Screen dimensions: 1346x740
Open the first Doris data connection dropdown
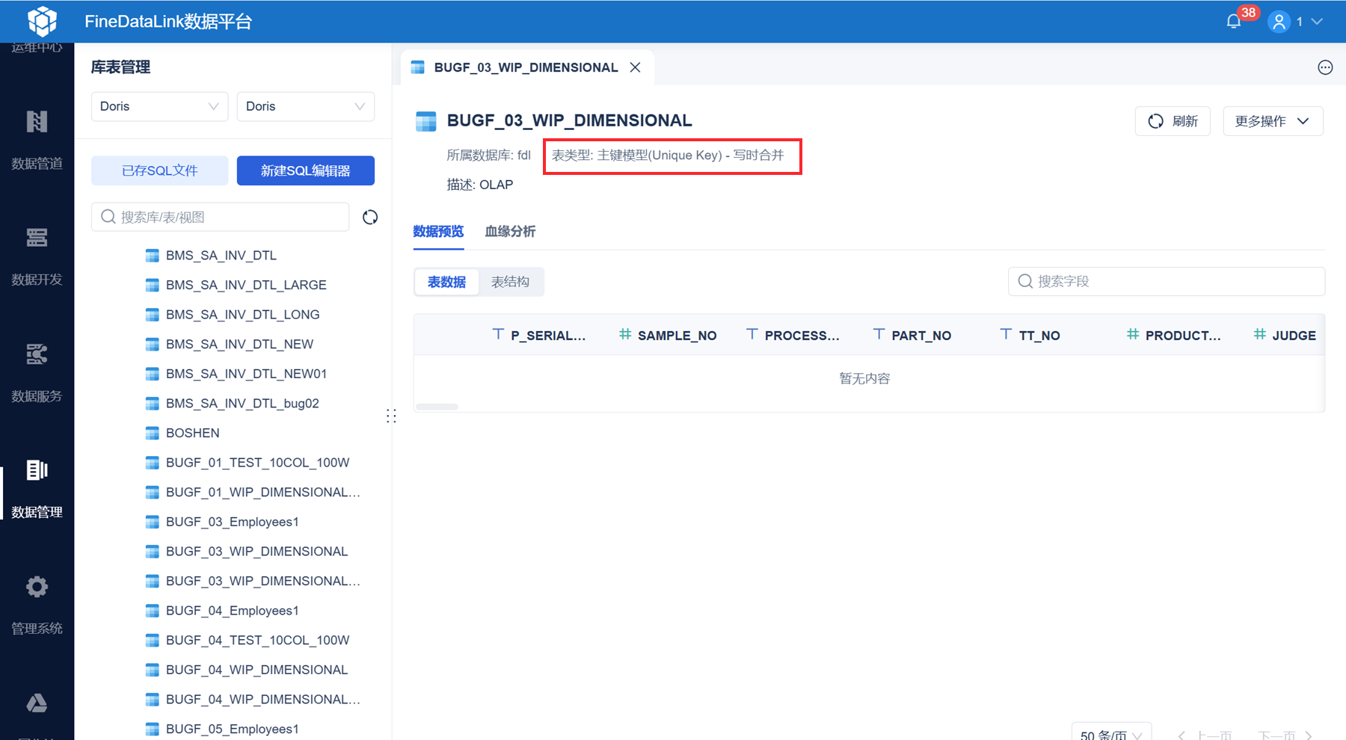coord(159,106)
